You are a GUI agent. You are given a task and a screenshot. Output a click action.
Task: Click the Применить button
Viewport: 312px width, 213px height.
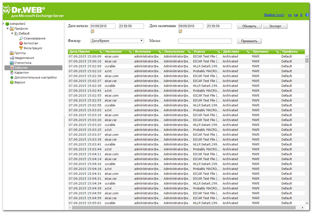click(x=249, y=41)
